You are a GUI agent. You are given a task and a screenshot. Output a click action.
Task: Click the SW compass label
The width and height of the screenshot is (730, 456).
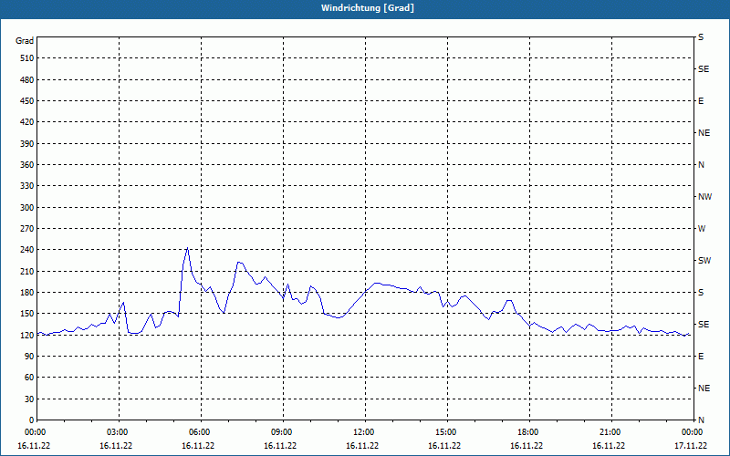click(x=704, y=261)
